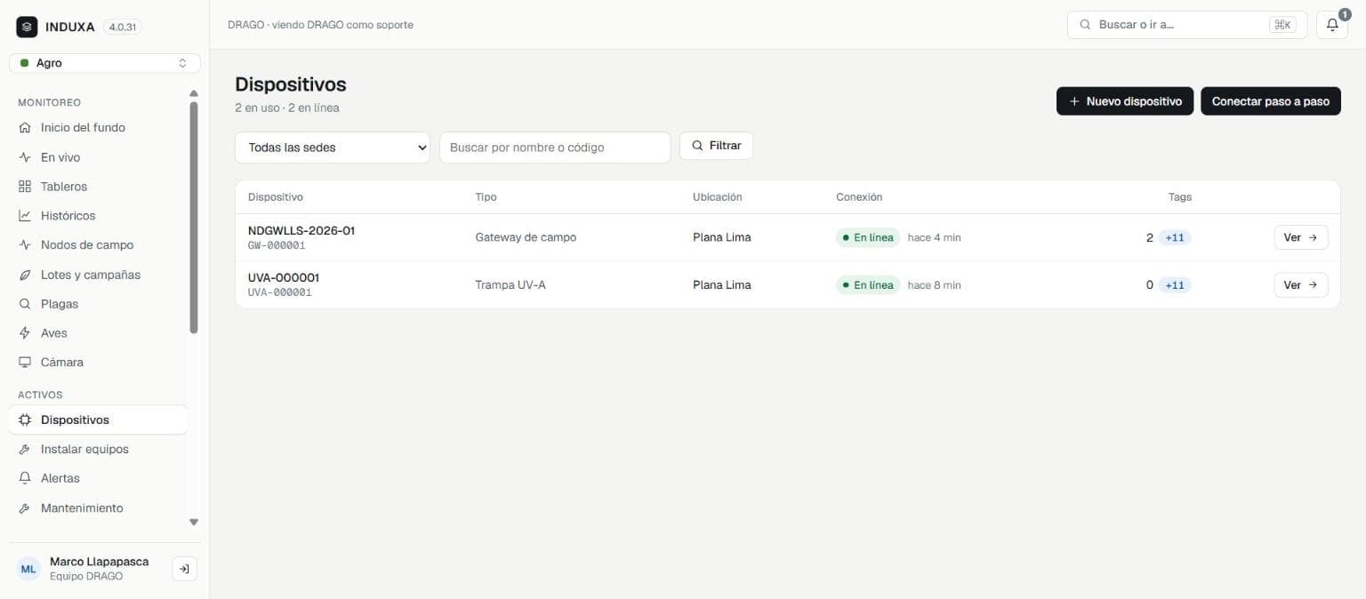
Task: Open Plagas magnifier icon in sidebar
Action: coord(25,304)
